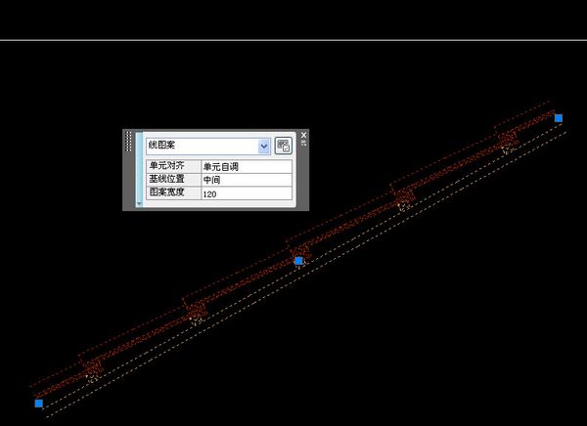587x426 pixels.
Task: Click the 中间 value cell
Action: (x=247, y=180)
